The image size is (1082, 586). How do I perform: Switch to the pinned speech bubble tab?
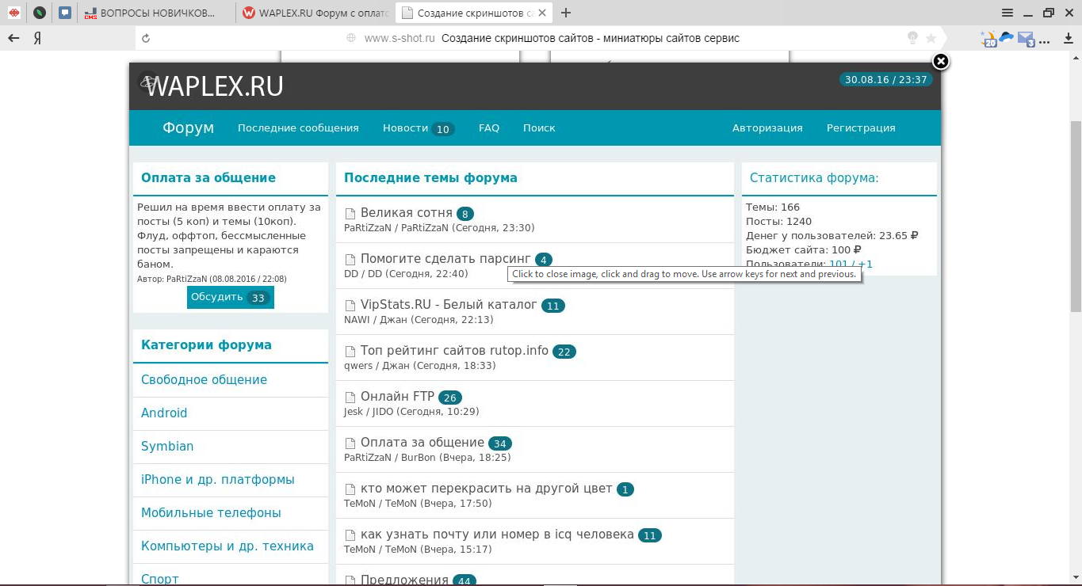click(65, 13)
